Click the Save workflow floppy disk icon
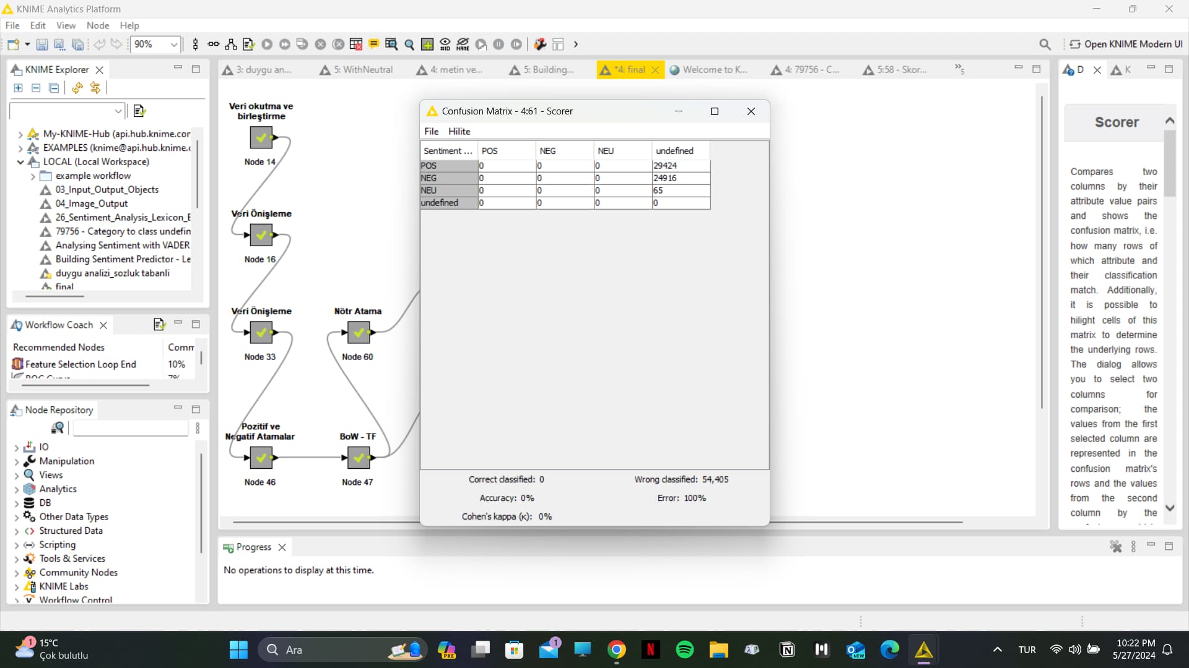 click(x=41, y=44)
